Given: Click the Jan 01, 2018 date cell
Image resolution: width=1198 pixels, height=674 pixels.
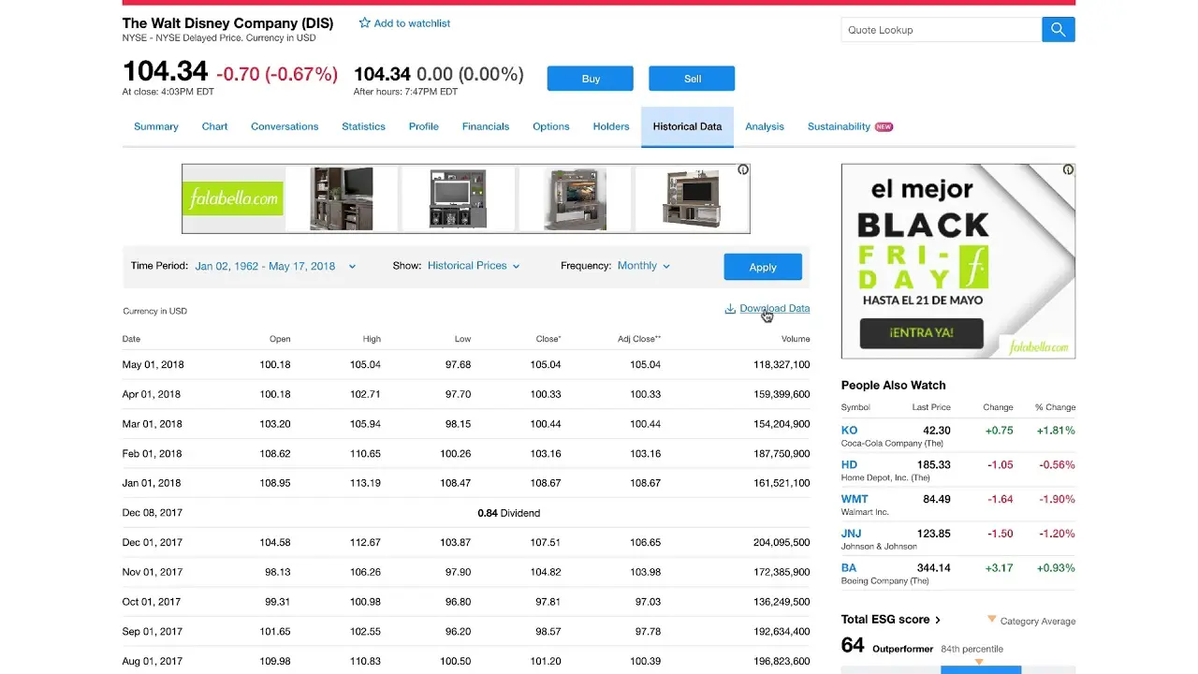Looking at the screenshot, I should [x=152, y=483].
